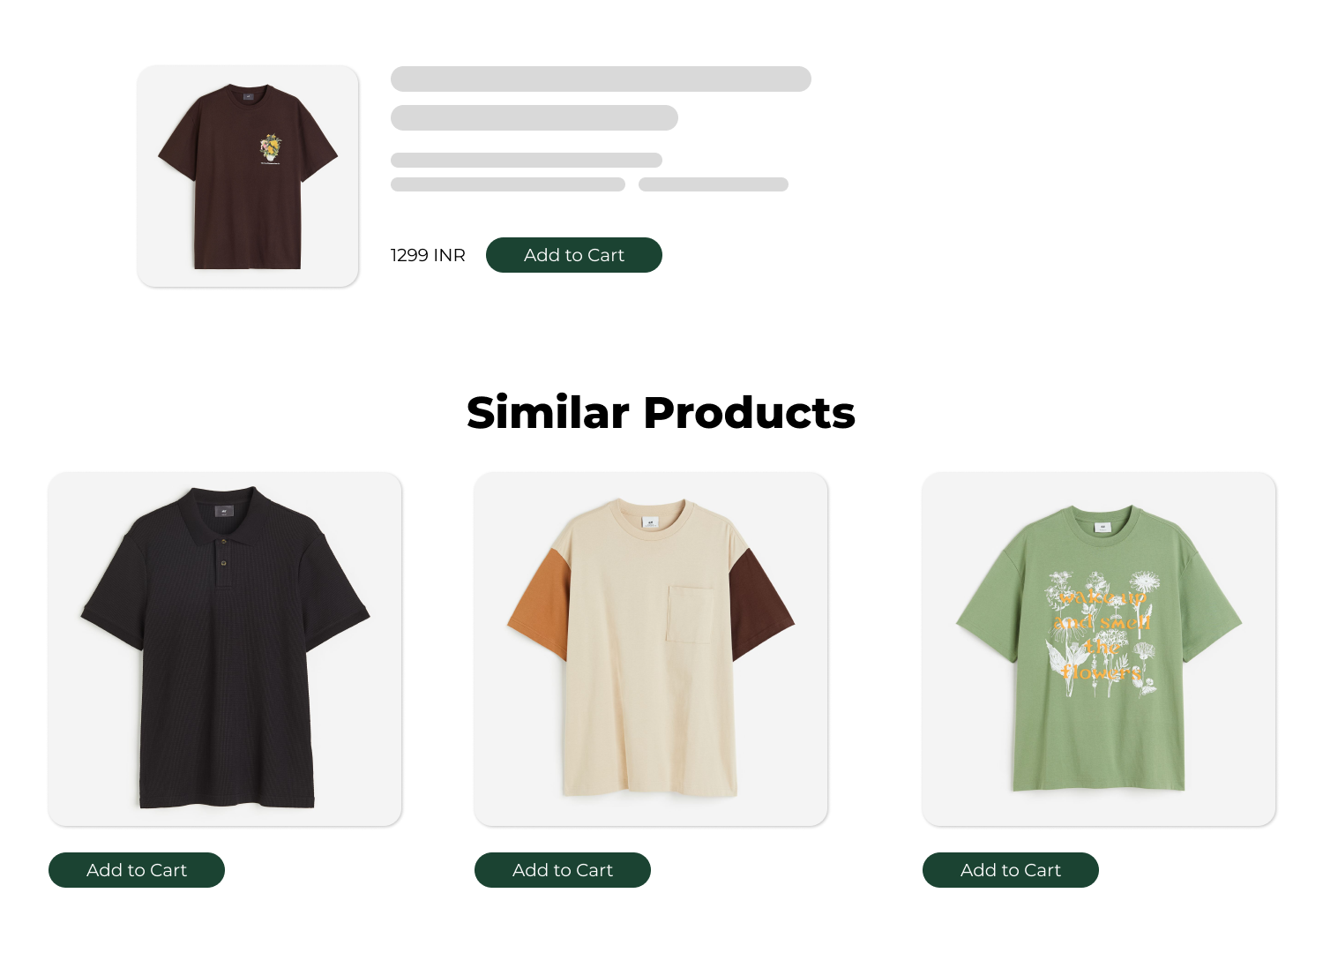
Task: Open the black polo shirt thumbnail
Action: click(x=225, y=649)
